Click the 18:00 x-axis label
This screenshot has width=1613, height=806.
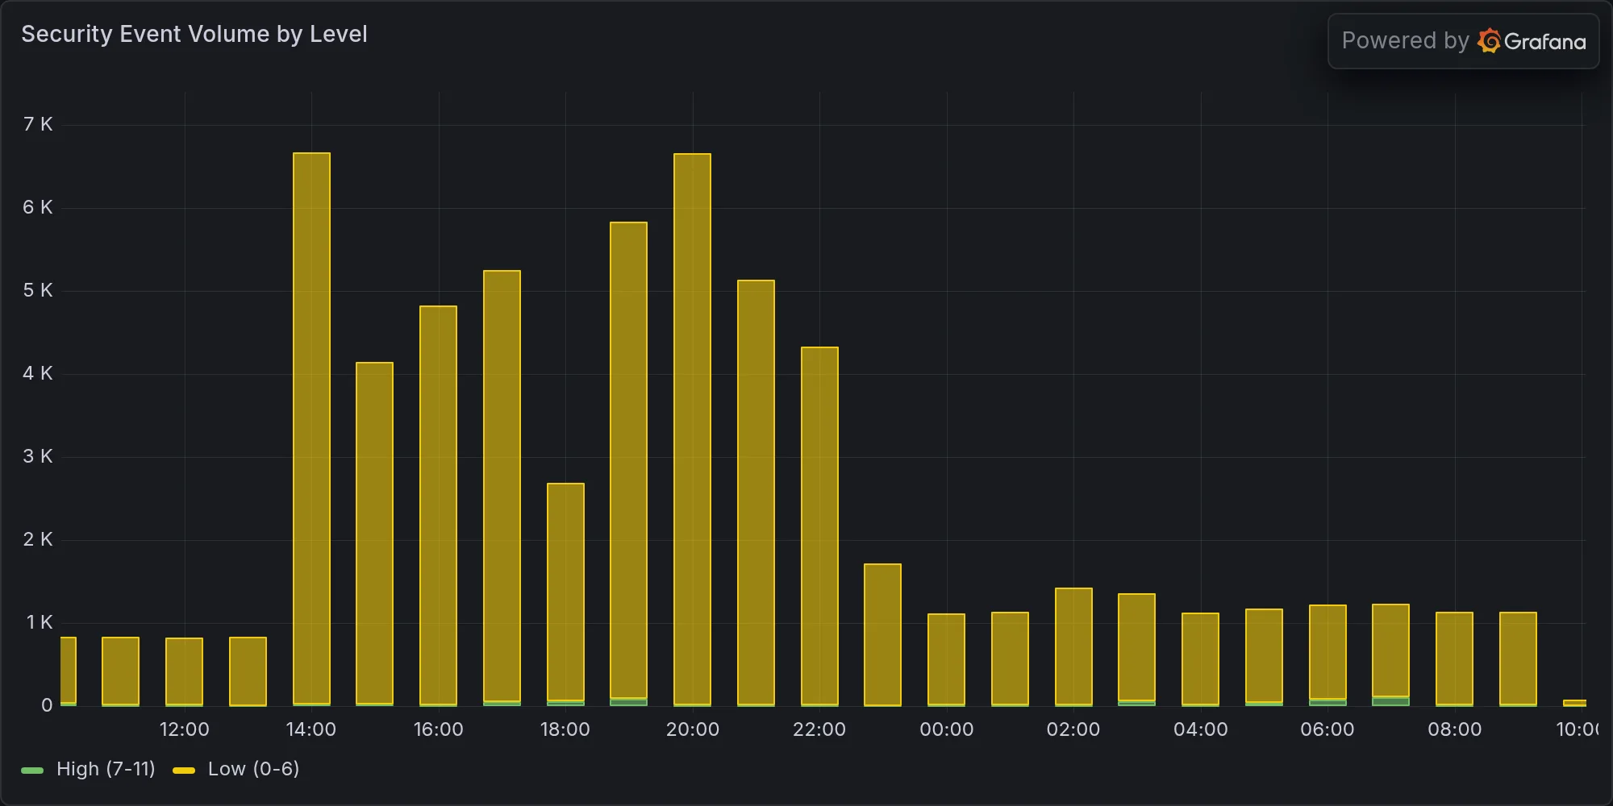coord(565,729)
